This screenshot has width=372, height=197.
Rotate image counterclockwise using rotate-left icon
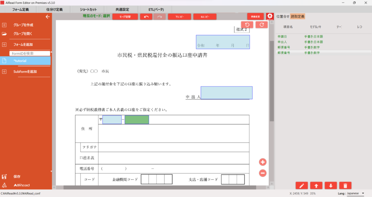point(247,25)
